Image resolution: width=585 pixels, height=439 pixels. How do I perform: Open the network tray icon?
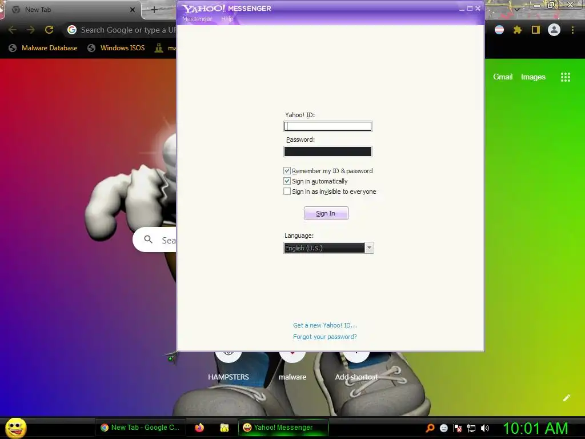coord(471,428)
